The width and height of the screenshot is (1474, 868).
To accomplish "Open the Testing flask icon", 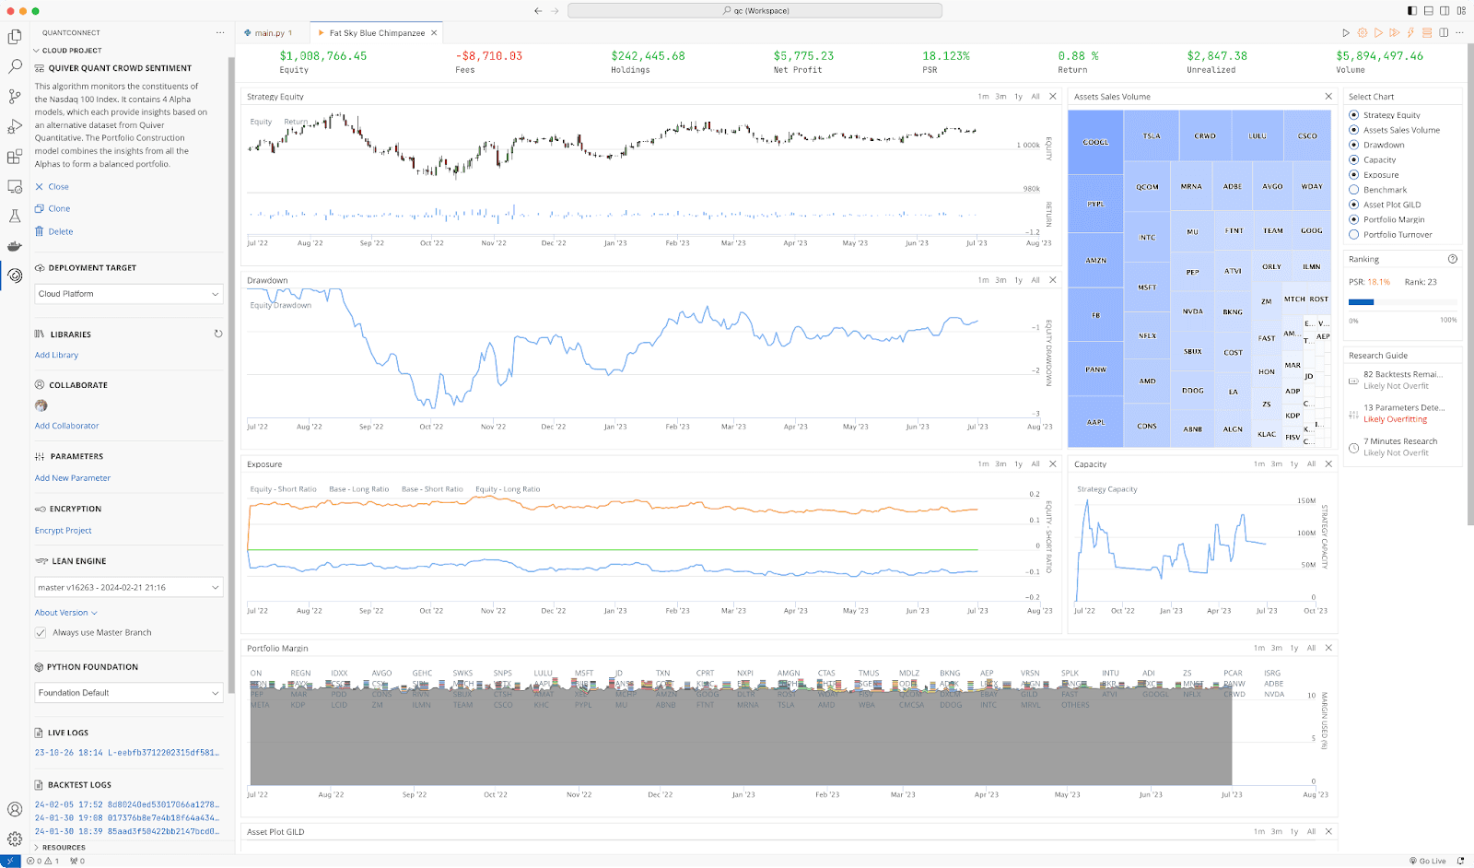I will pyautogui.click(x=15, y=216).
